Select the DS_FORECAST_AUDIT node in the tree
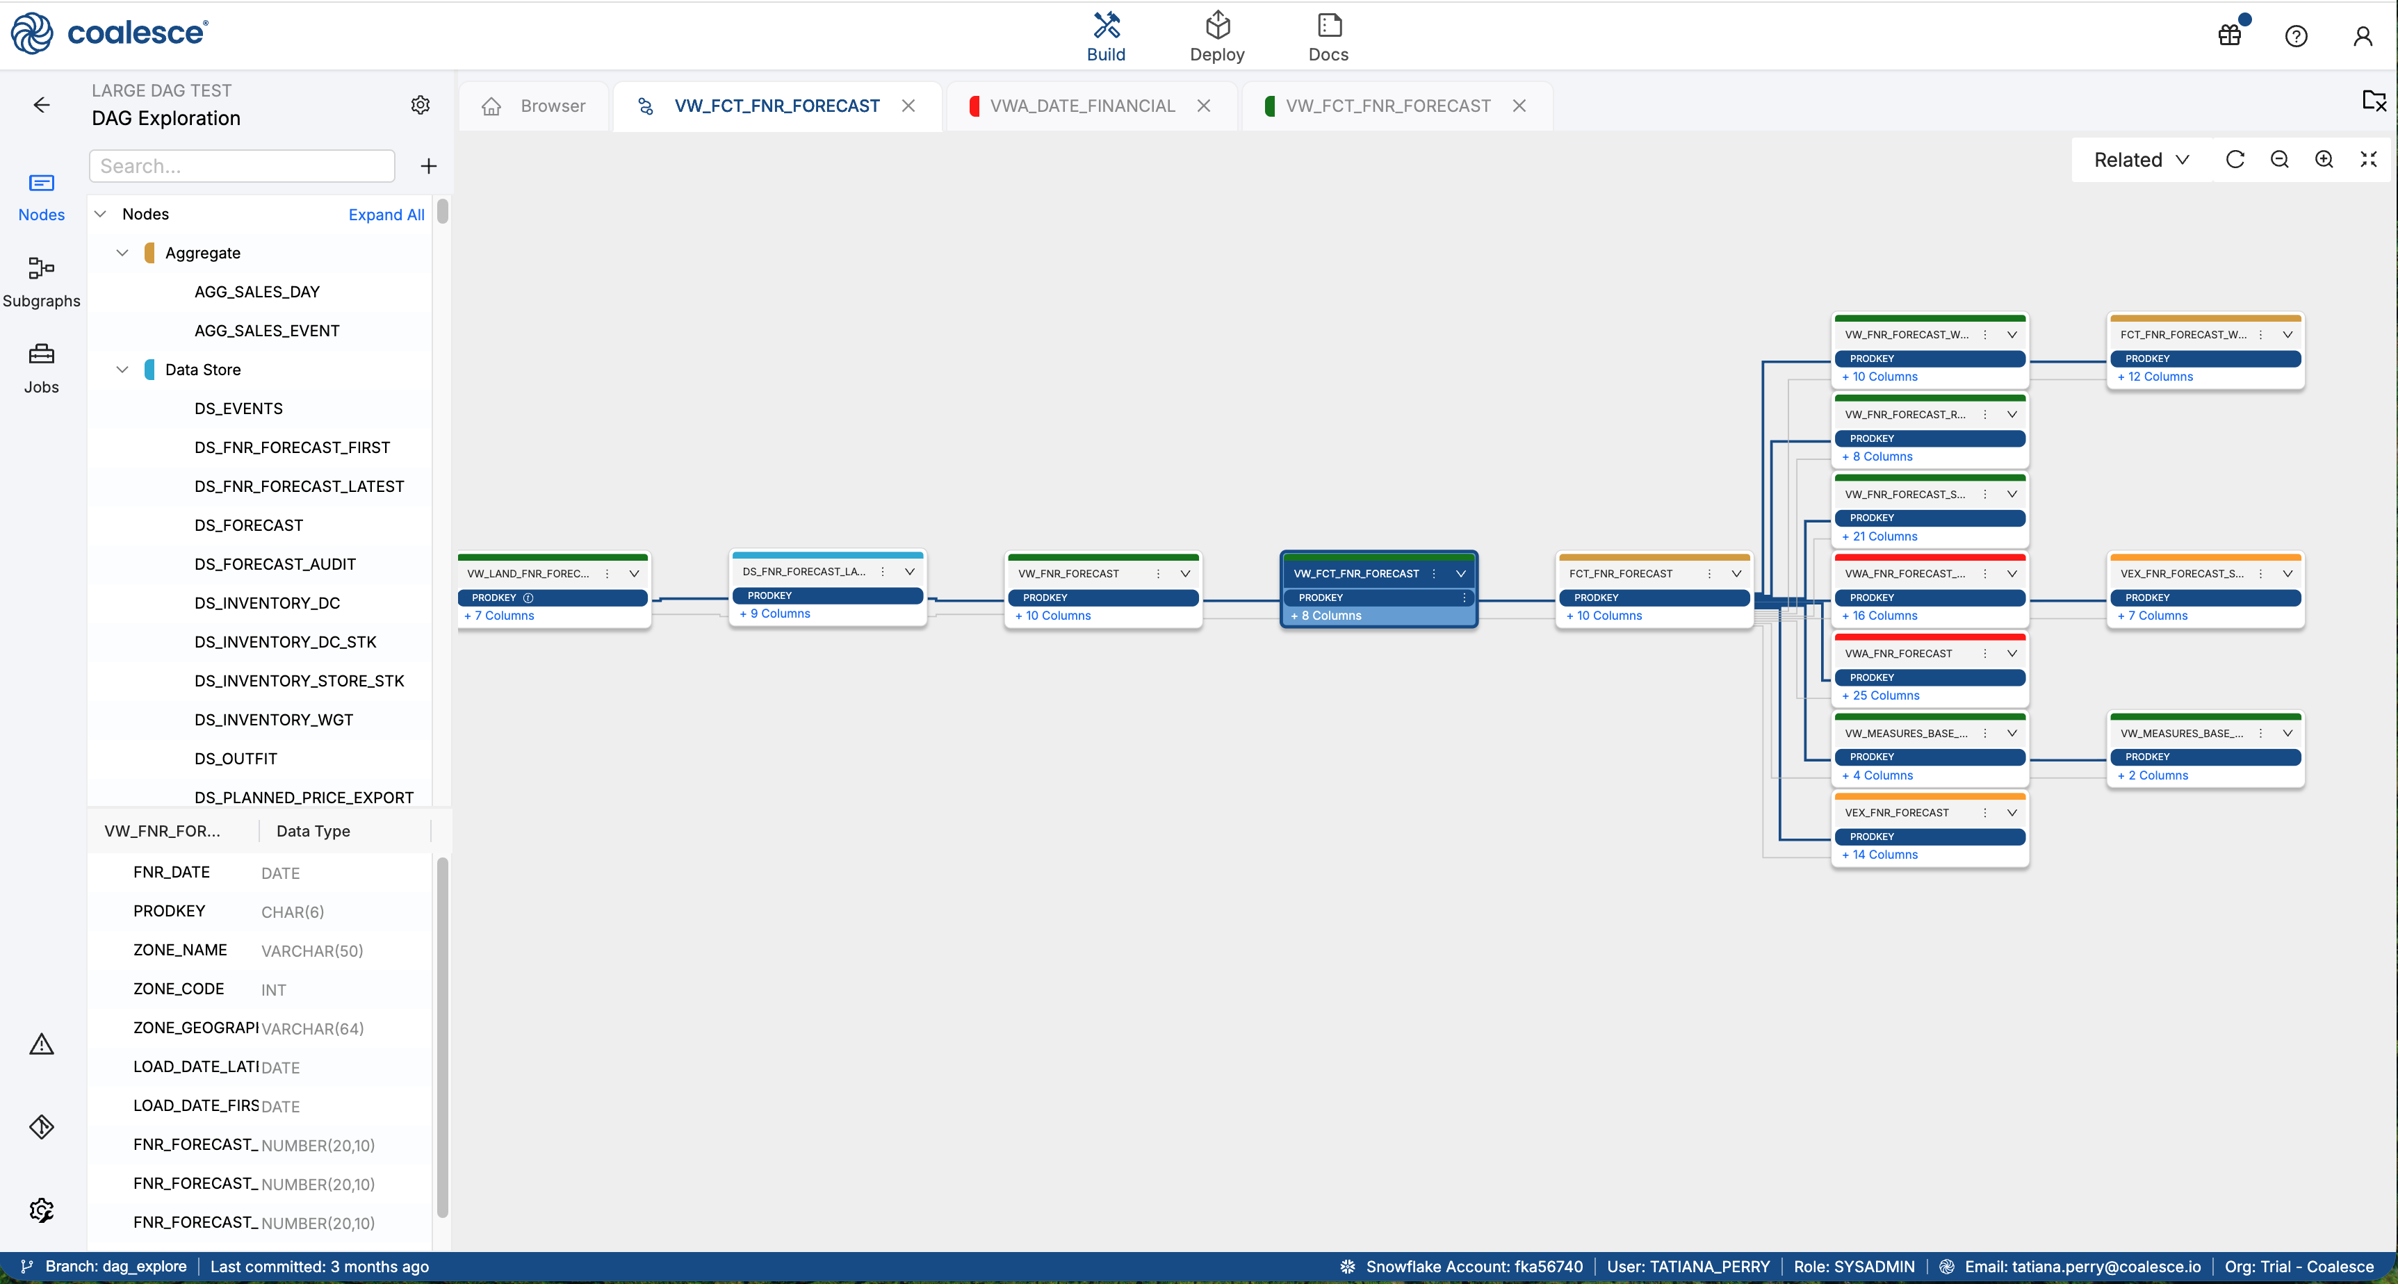This screenshot has height=1284, width=2398. tap(275, 564)
